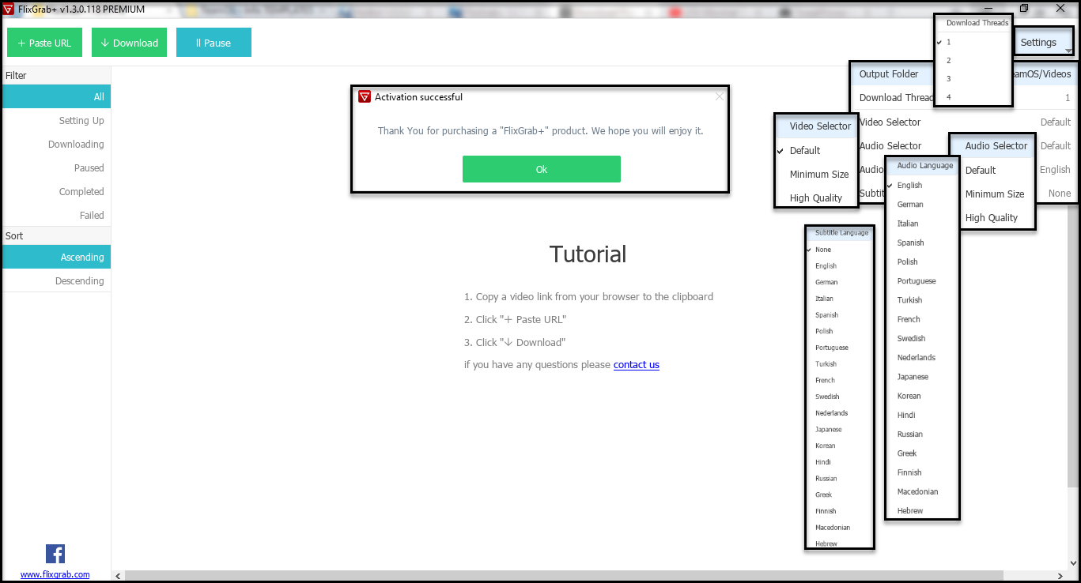This screenshot has height=583, width=1081.
Task: Select Italian in Audio Language list
Action: coord(922,224)
